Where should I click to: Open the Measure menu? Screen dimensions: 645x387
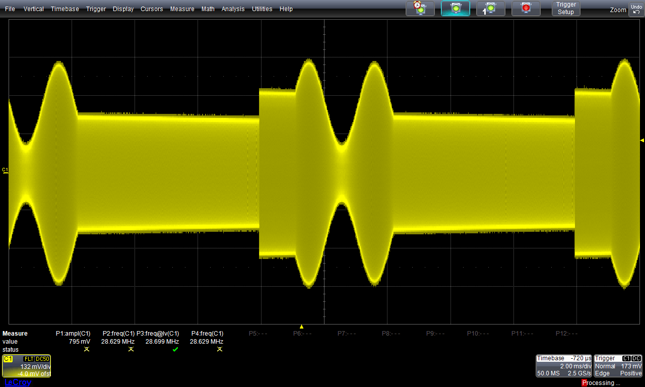(182, 9)
